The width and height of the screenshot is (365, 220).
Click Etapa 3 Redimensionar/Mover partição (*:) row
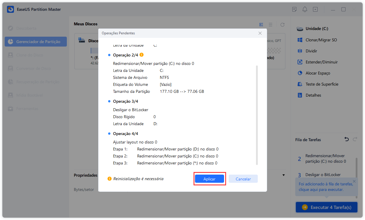coord(165,163)
